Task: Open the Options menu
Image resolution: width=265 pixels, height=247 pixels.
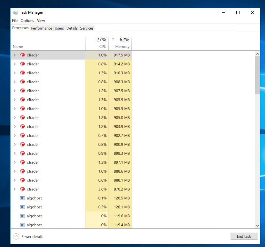Action: point(27,21)
